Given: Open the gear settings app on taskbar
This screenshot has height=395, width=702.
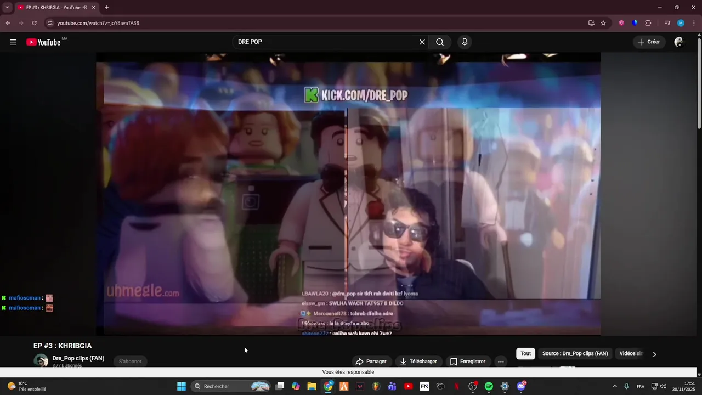Looking at the screenshot, I should pyautogui.click(x=505, y=386).
